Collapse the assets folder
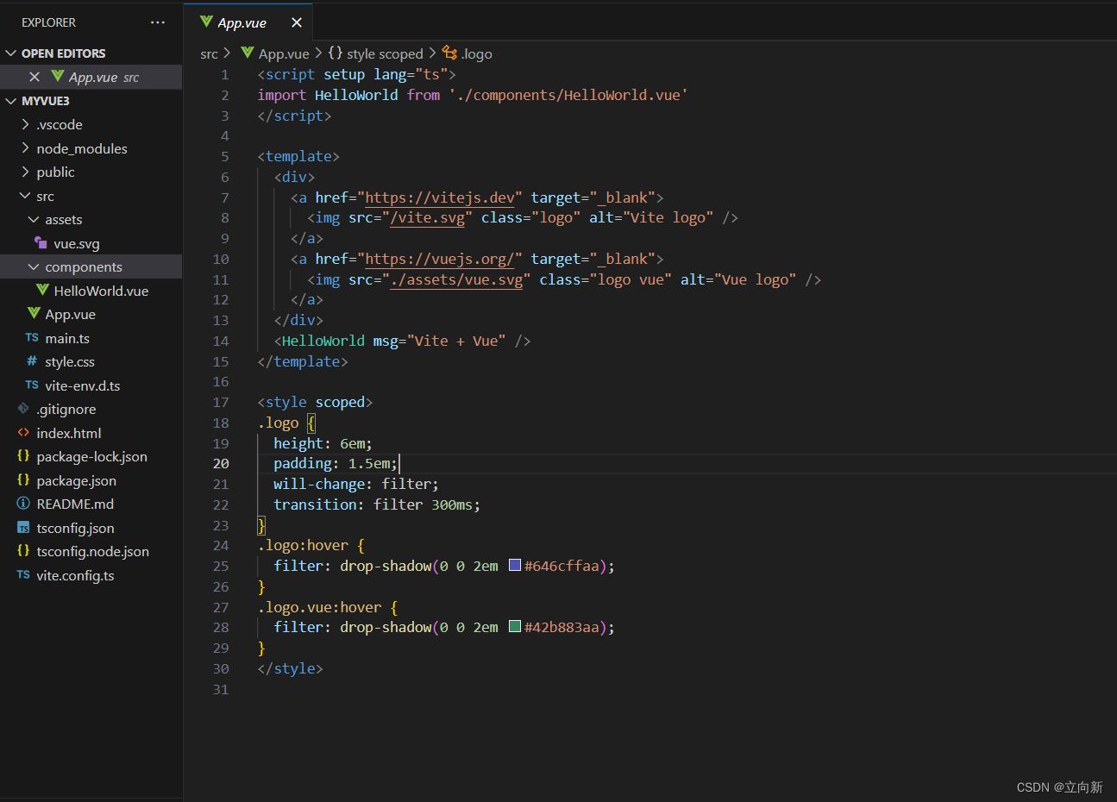Image resolution: width=1117 pixels, height=802 pixels. (34, 220)
